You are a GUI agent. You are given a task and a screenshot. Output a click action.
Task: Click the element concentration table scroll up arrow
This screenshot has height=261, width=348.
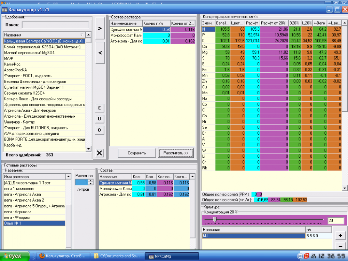(345, 23)
